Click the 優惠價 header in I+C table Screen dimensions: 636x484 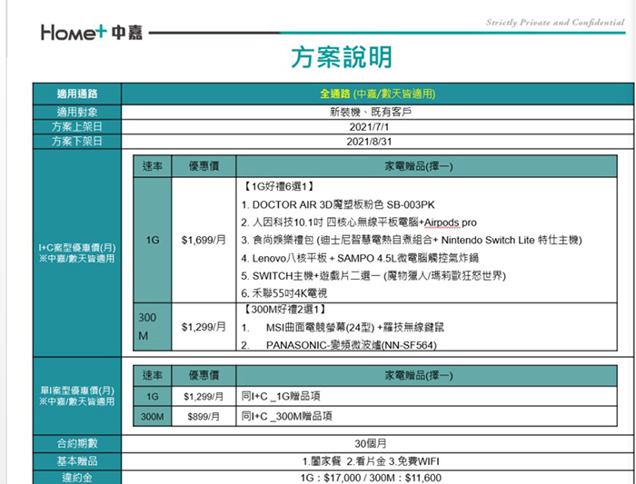[204, 166]
